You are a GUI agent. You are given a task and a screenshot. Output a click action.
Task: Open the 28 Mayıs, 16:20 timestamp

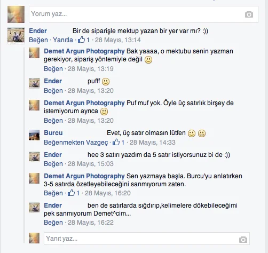coord(108,193)
